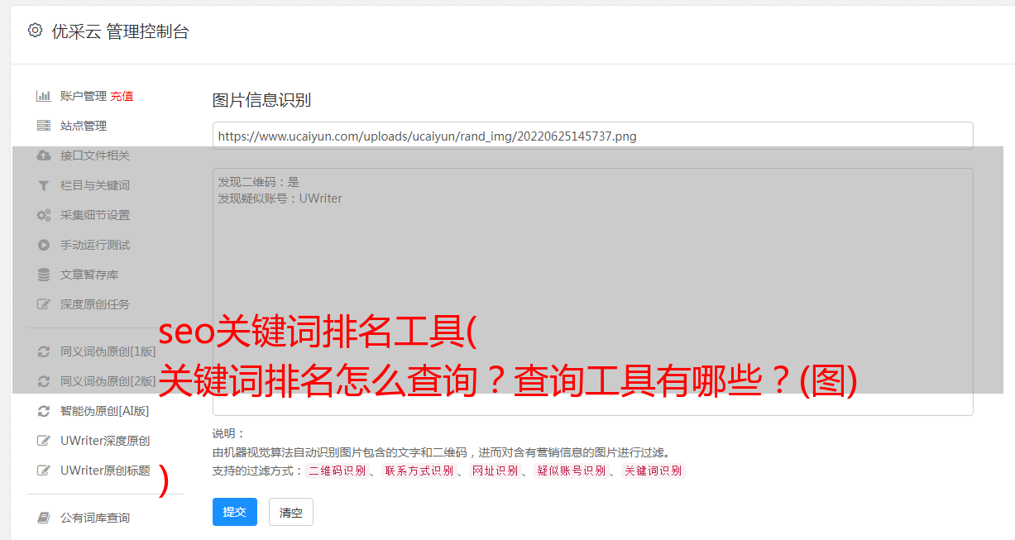Open 采集细节设置 menu item

(95, 215)
